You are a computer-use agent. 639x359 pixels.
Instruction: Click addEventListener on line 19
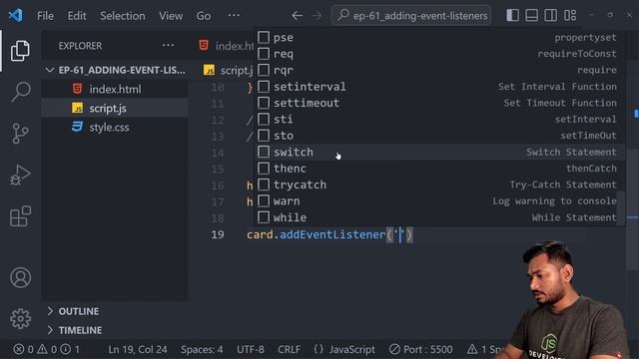(x=332, y=234)
